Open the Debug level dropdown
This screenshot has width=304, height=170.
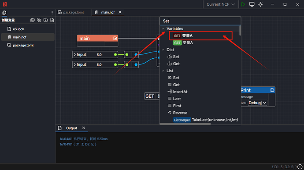(x=257, y=103)
